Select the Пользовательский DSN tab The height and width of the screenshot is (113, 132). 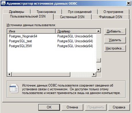pyautogui.click(x=28, y=16)
